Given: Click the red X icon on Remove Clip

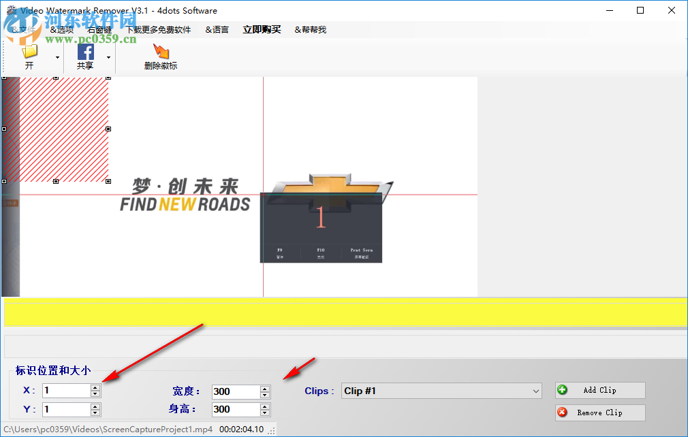Looking at the screenshot, I should coord(561,412).
